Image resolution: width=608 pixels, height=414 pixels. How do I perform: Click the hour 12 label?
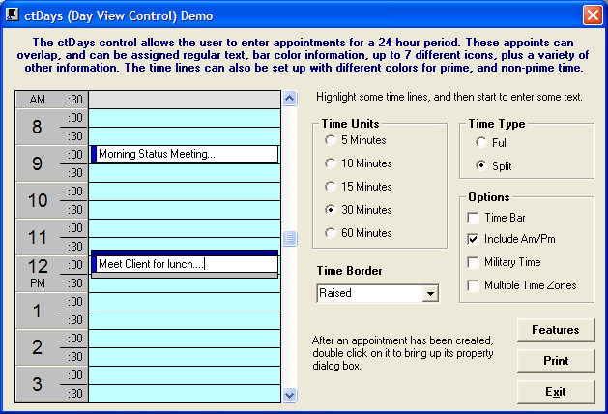(38, 267)
